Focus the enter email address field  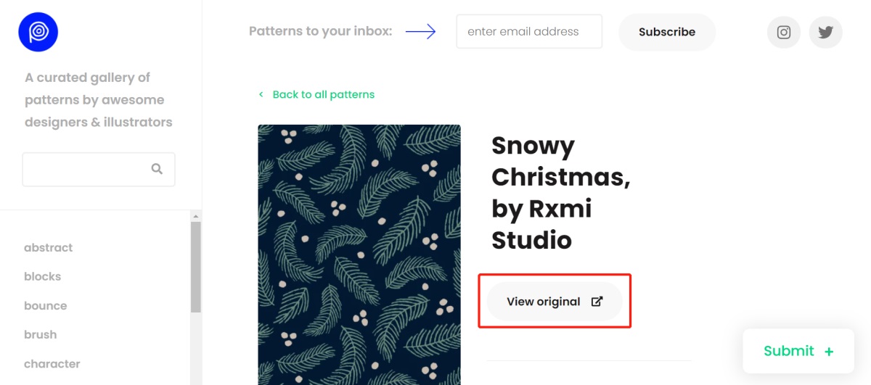(x=528, y=32)
